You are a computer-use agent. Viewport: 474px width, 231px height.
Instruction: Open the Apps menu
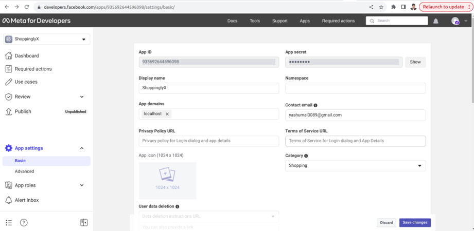pos(305,21)
